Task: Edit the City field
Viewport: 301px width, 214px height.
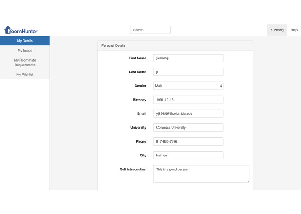Action: click(188, 155)
